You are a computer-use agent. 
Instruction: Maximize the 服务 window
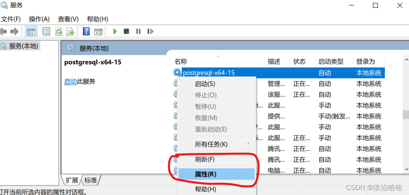[x=375, y=5]
